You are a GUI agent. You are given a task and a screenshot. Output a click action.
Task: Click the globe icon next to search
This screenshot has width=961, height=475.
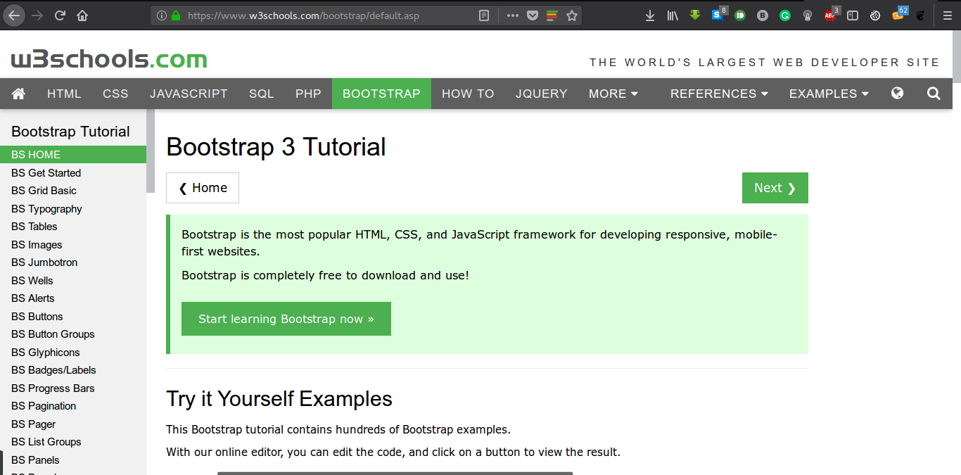pos(897,93)
